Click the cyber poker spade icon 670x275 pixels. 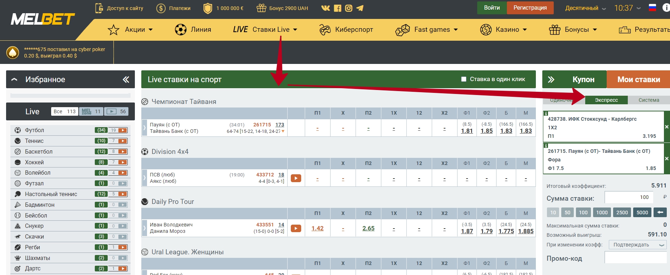click(13, 52)
